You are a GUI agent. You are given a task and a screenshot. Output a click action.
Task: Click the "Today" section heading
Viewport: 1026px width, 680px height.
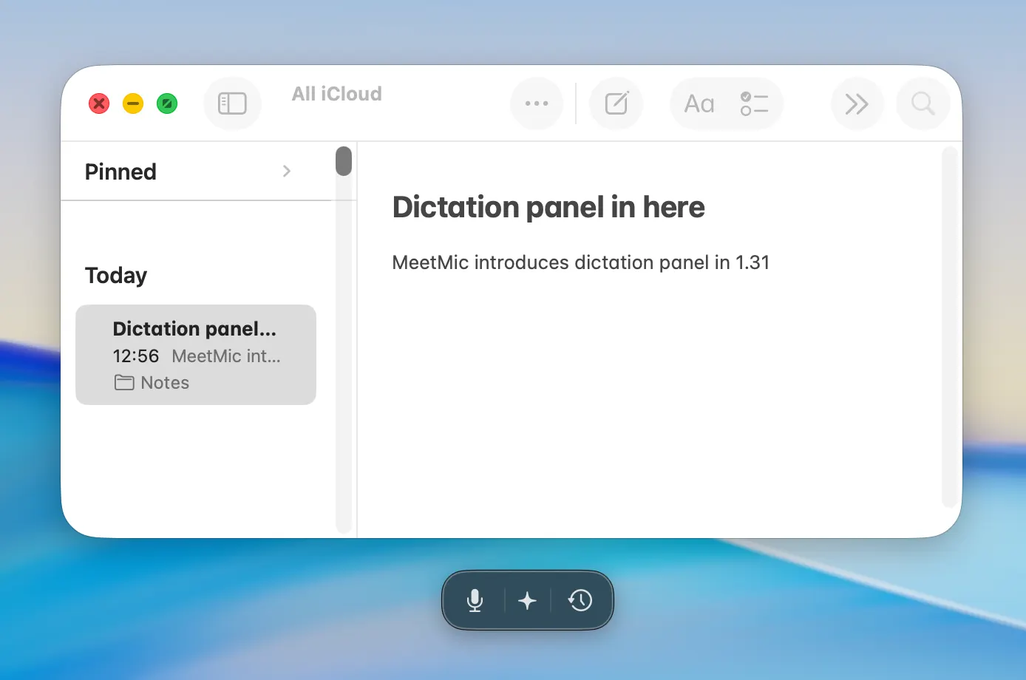(x=116, y=276)
